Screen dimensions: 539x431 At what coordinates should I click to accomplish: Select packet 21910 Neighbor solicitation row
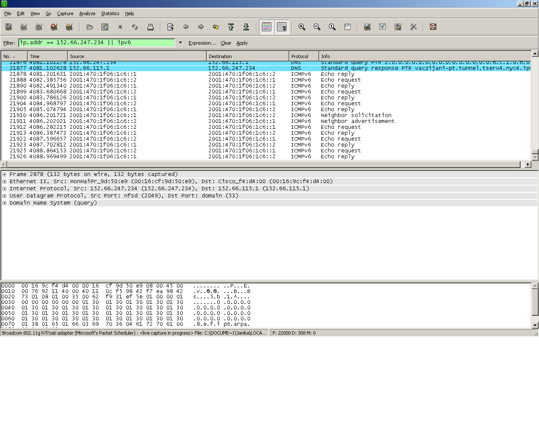[168, 115]
